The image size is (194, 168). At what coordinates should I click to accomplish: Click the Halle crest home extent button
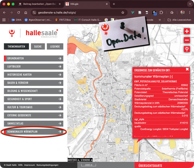(187, 49)
